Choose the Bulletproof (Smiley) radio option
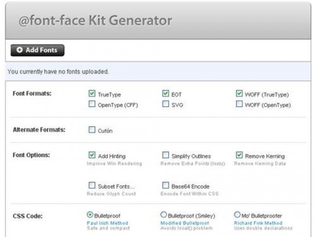The image size is (315, 237). tap(163, 215)
